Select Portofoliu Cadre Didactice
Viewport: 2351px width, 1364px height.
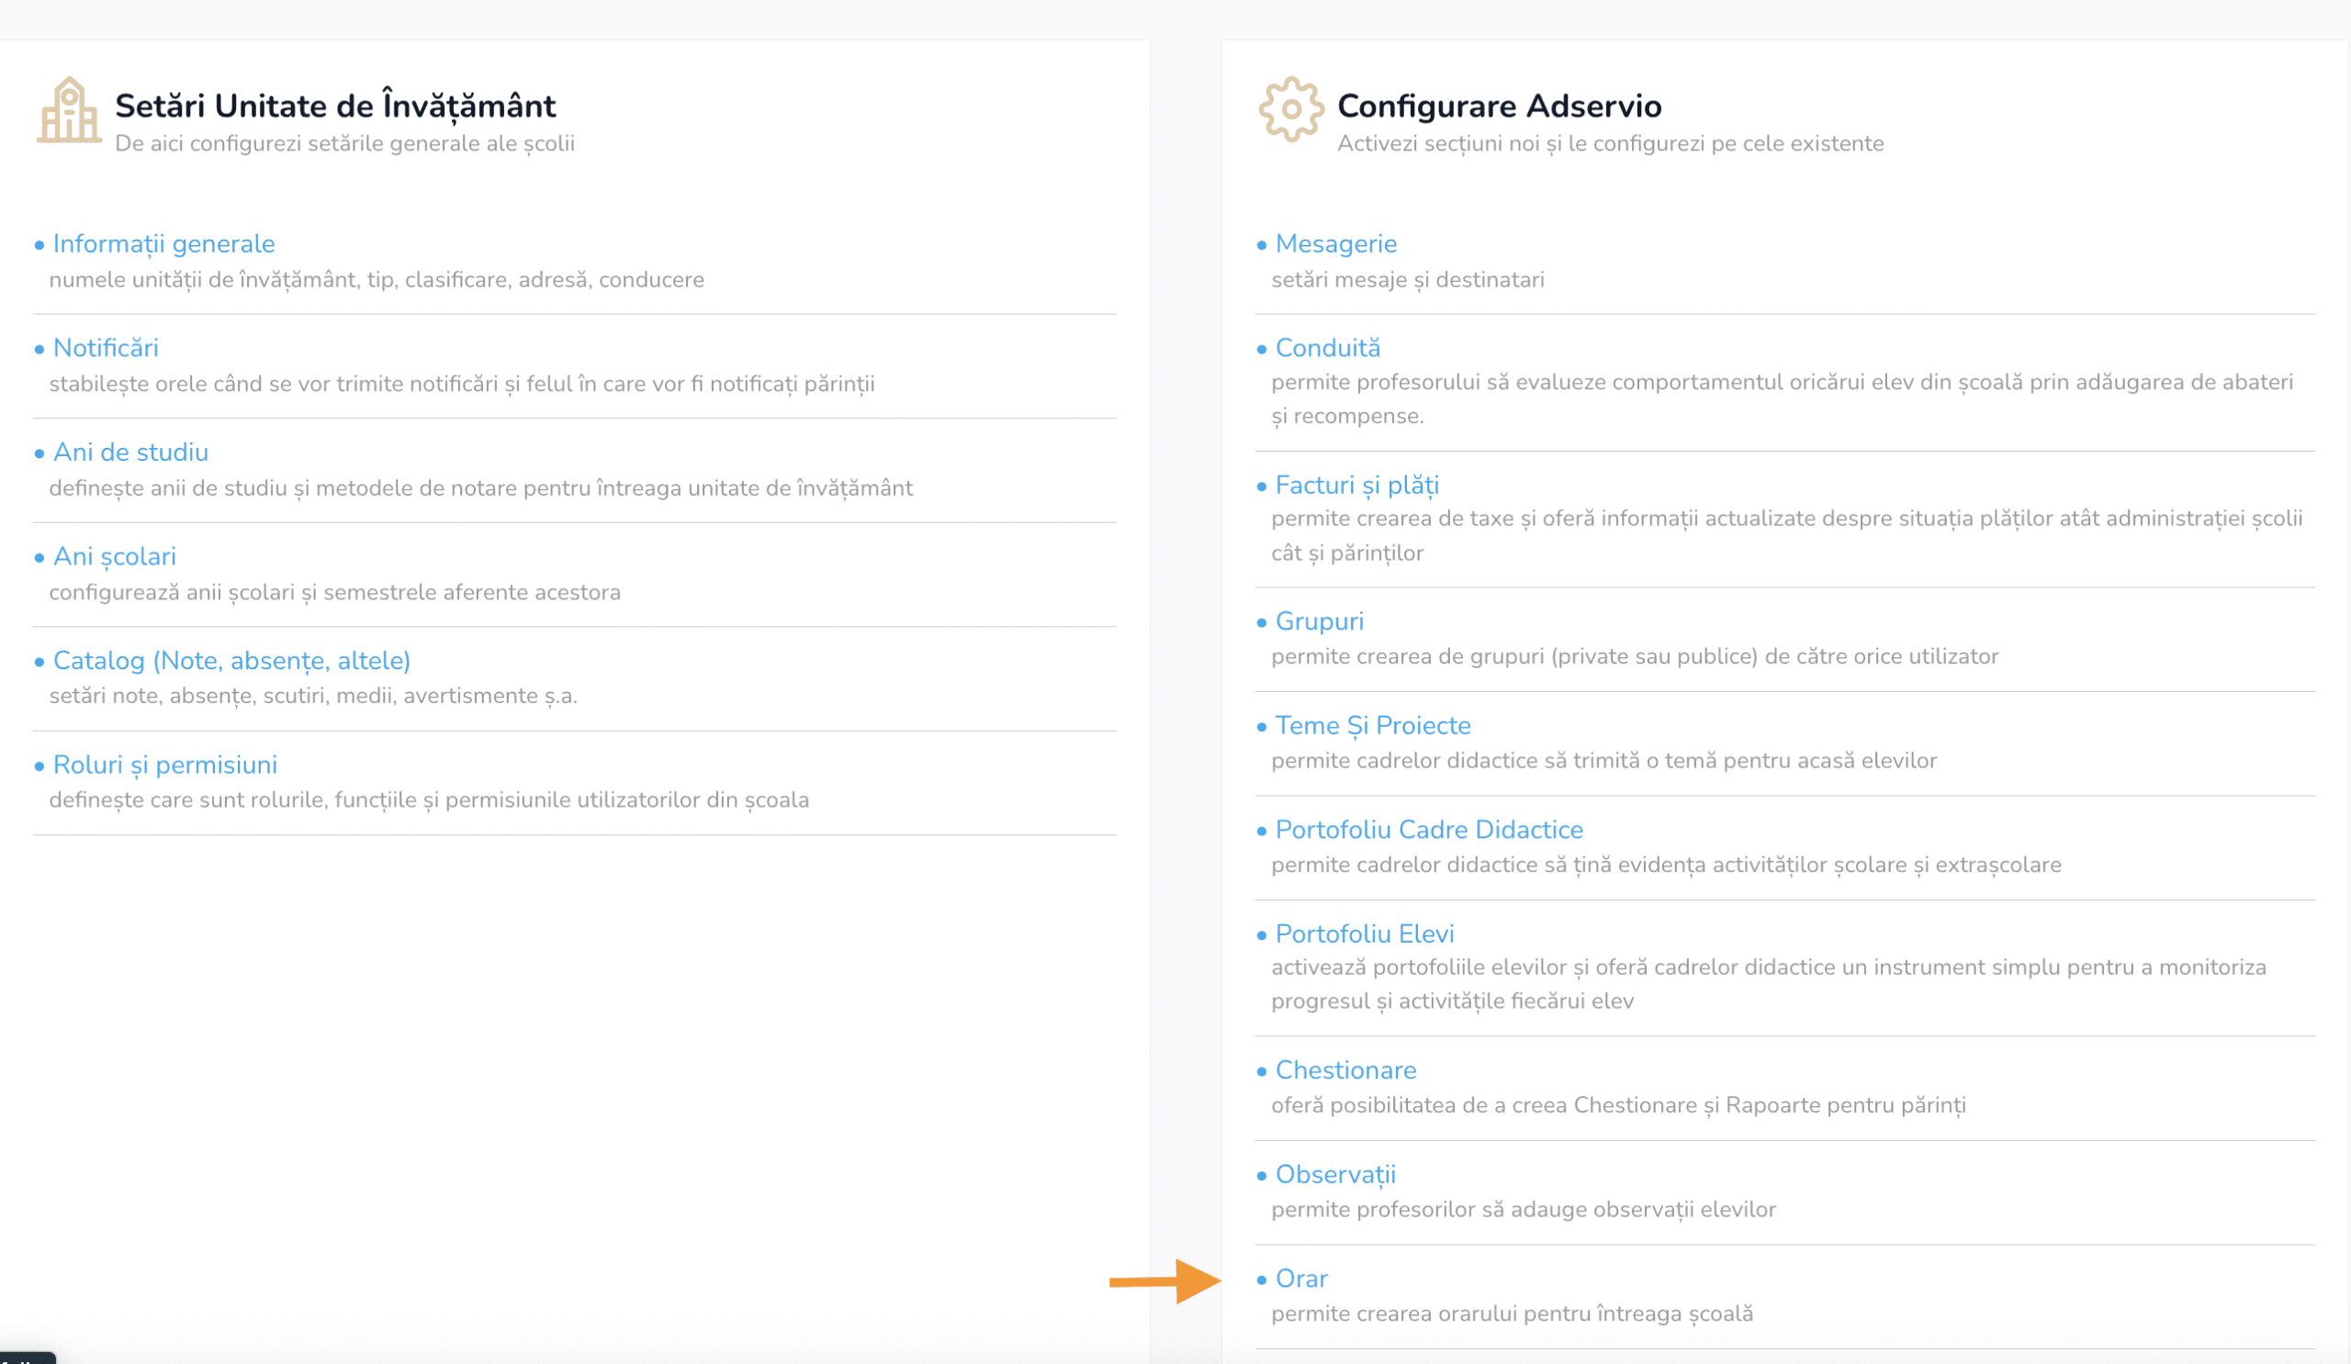[1428, 831]
